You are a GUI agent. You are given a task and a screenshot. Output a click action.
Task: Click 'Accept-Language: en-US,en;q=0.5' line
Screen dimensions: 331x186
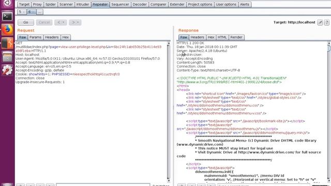click(43, 67)
